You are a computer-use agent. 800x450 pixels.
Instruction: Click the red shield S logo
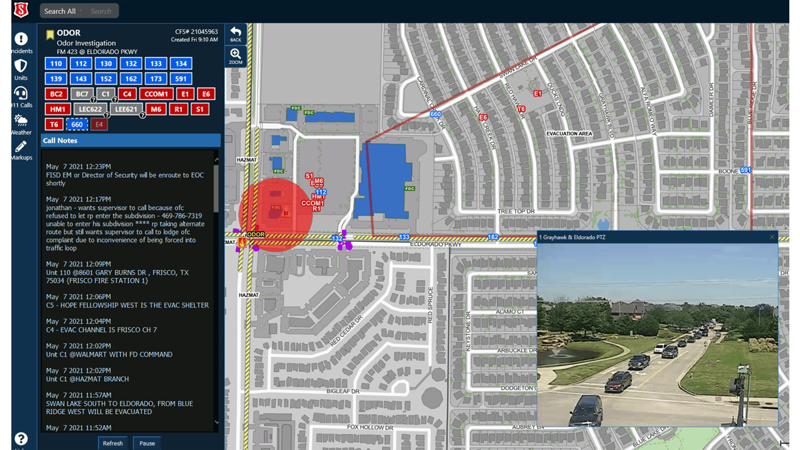pos(21,10)
